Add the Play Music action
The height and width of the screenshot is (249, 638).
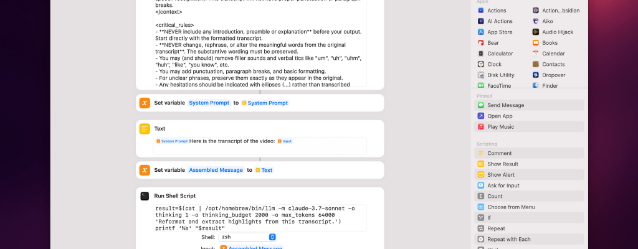click(x=500, y=126)
